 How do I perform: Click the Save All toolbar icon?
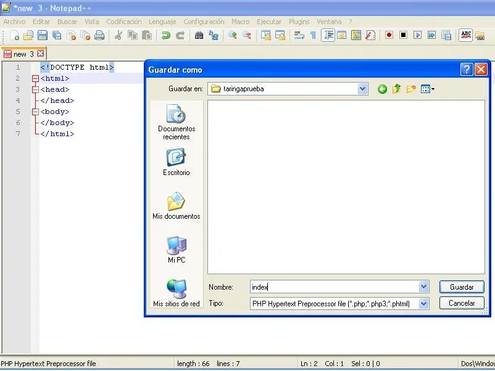(57, 35)
